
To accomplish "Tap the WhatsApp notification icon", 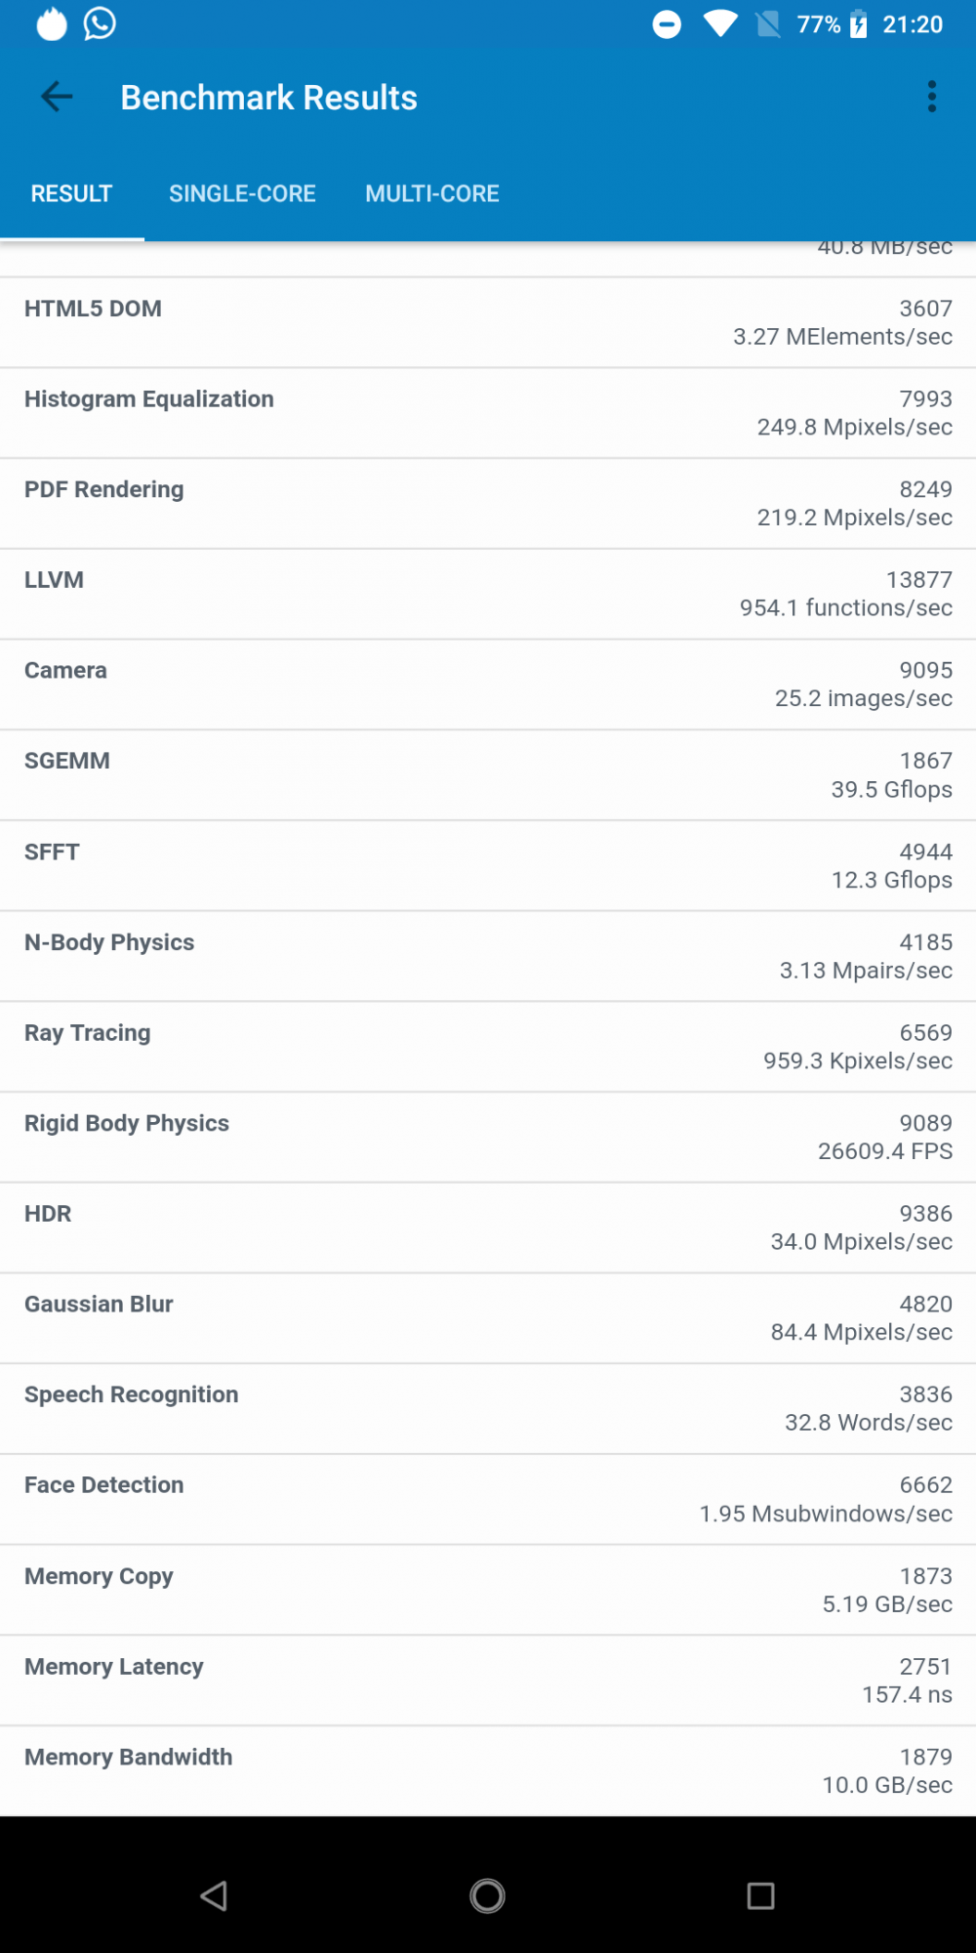I will (x=100, y=23).
